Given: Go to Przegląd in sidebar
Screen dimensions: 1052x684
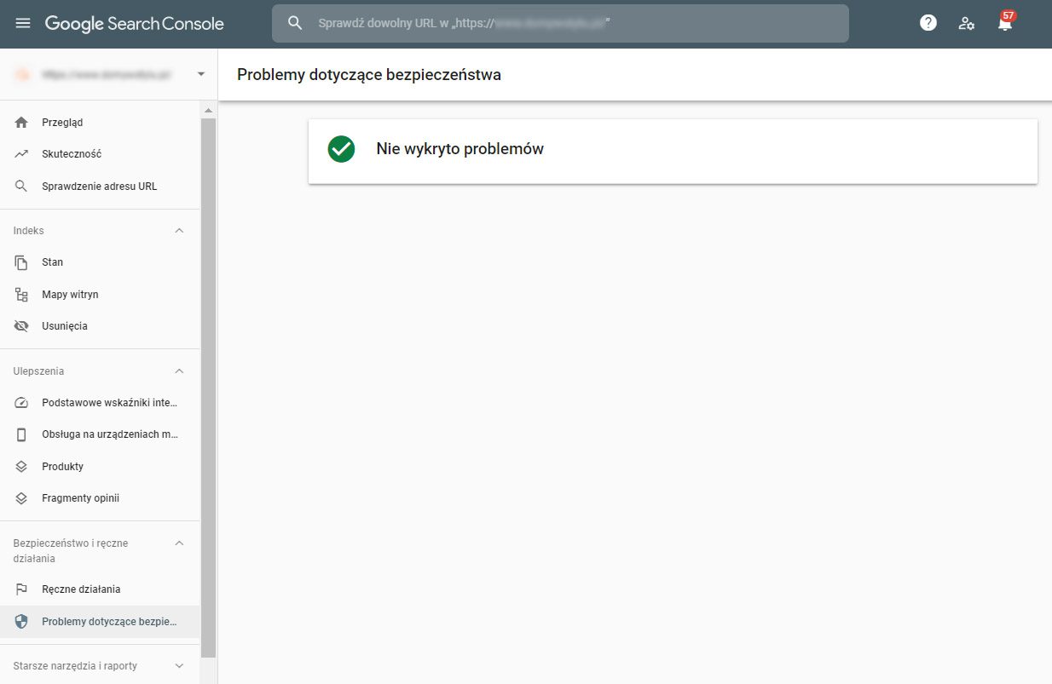Looking at the screenshot, I should pyautogui.click(x=100, y=123).
